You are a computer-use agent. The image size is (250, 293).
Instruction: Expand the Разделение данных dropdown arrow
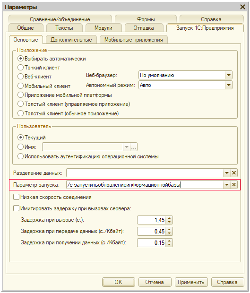tap(227, 173)
